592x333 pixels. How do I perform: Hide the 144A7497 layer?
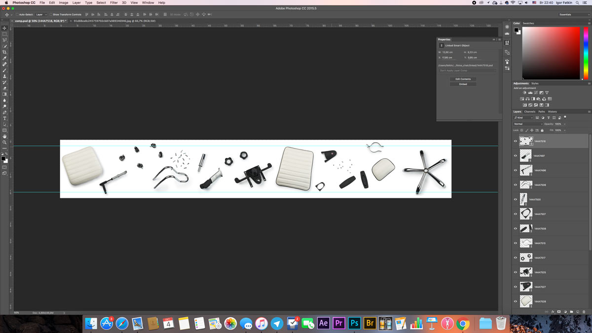coord(516,156)
